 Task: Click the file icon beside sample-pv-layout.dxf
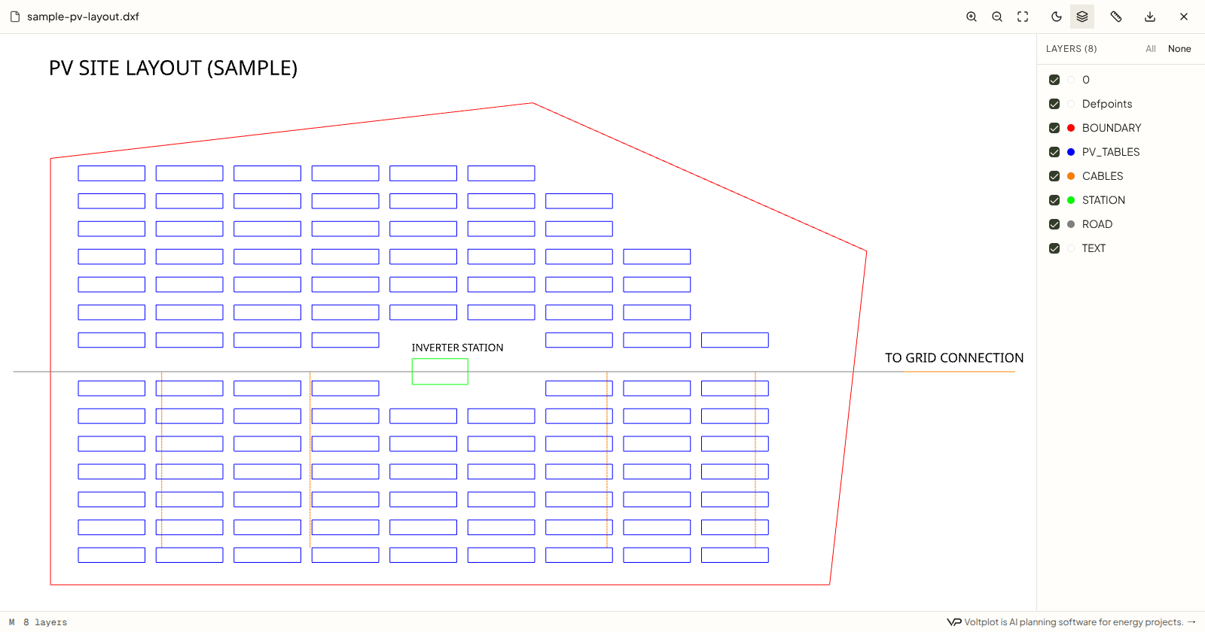[x=15, y=17]
